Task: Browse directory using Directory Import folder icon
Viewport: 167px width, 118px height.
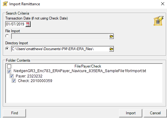Action: point(111,49)
